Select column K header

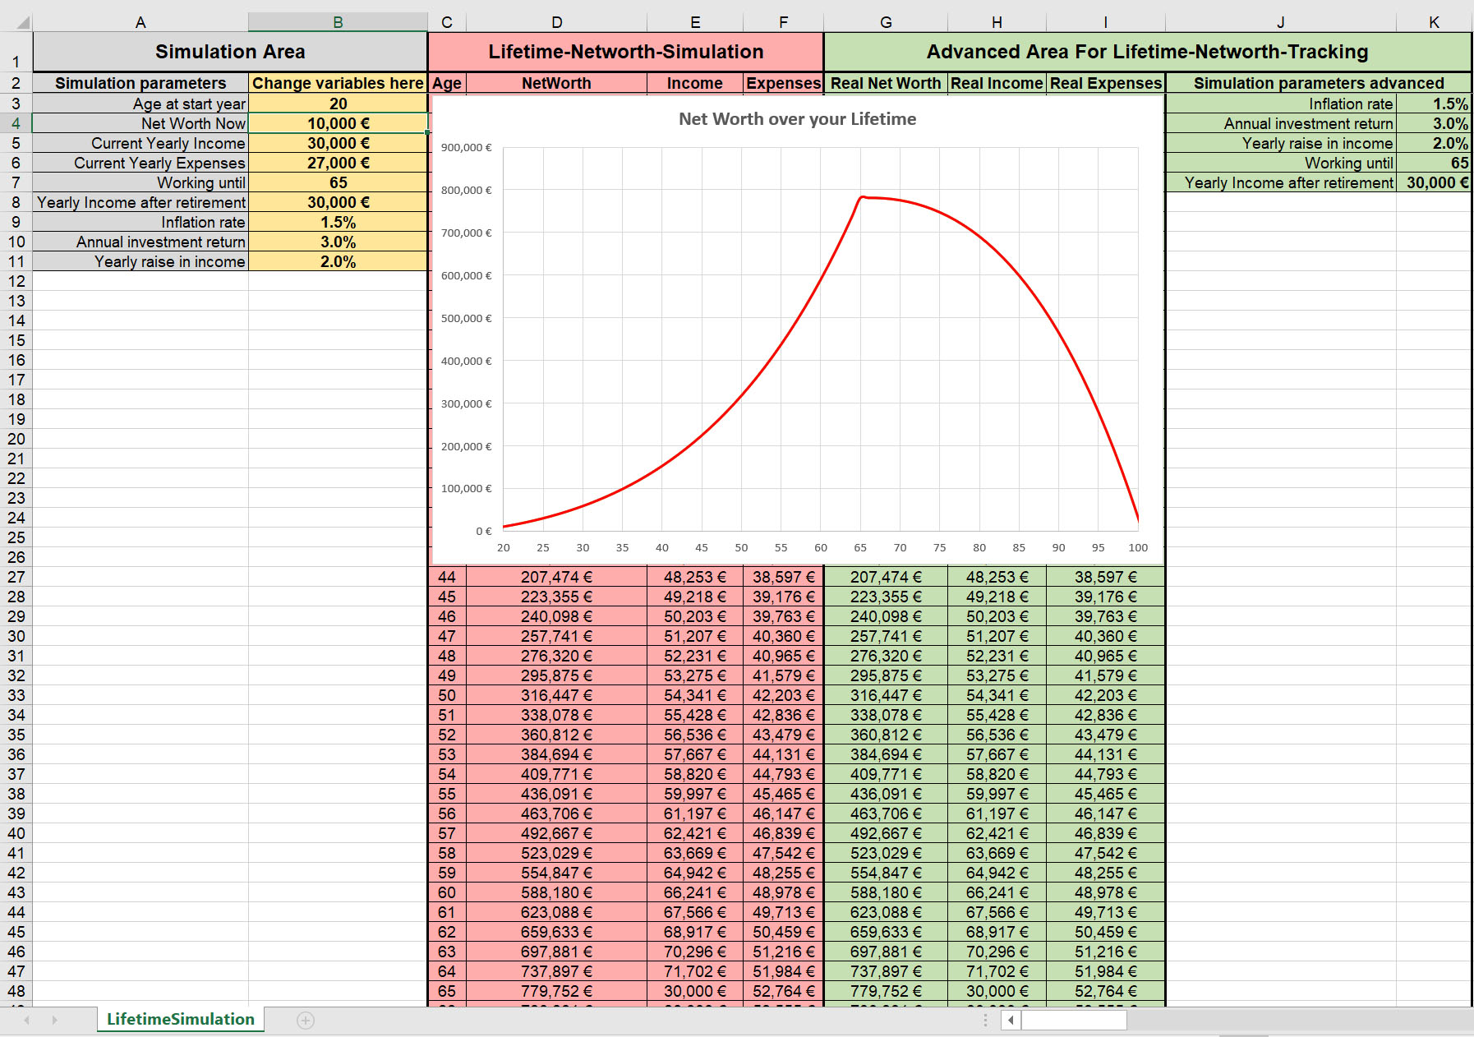pyautogui.click(x=1433, y=22)
